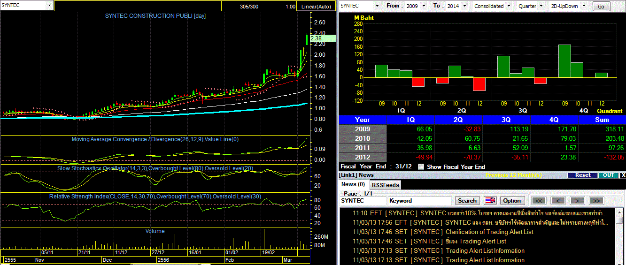This screenshot has width=626, height=265.
Task: Switch news language with the flag icon
Action: pyautogui.click(x=490, y=201)
